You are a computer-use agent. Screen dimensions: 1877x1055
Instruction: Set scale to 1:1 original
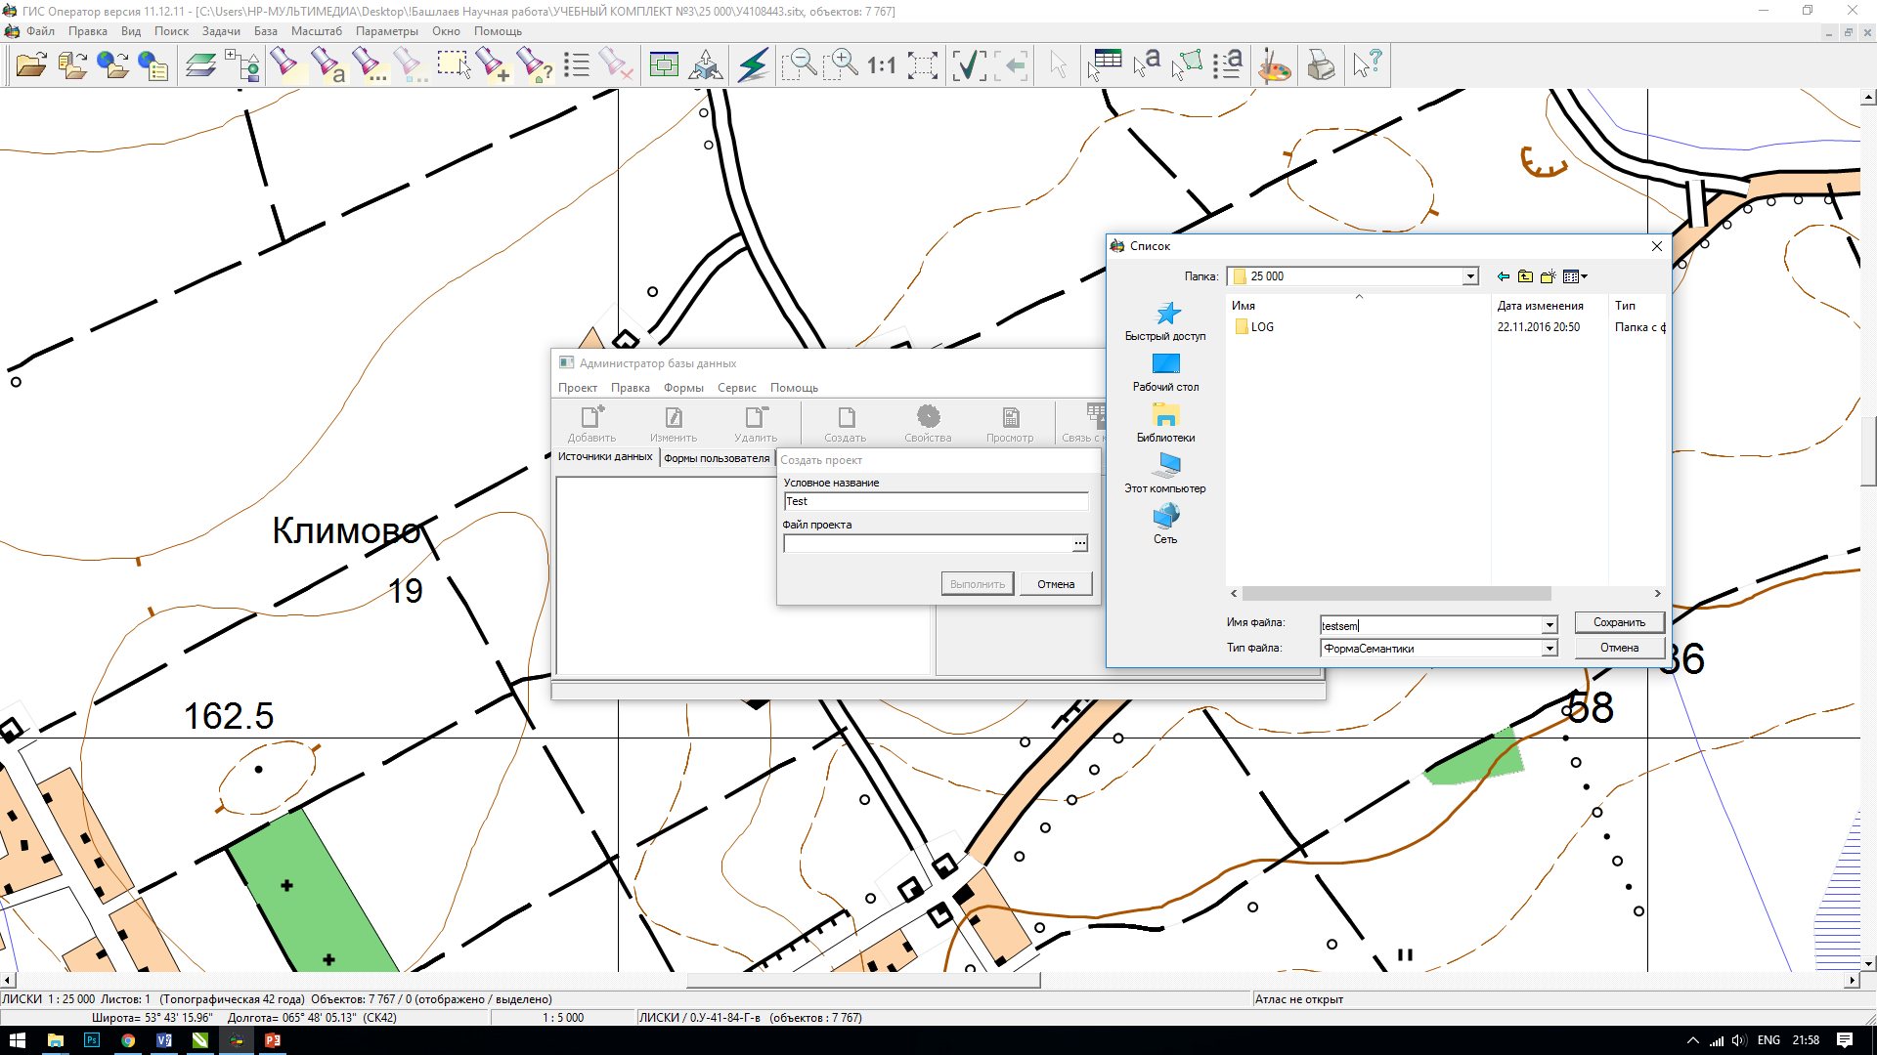tap(881, 65)
